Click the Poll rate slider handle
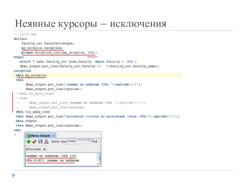The height and width of the screenshot is (184, 246). pyautogui.click(x=90, y=140)
